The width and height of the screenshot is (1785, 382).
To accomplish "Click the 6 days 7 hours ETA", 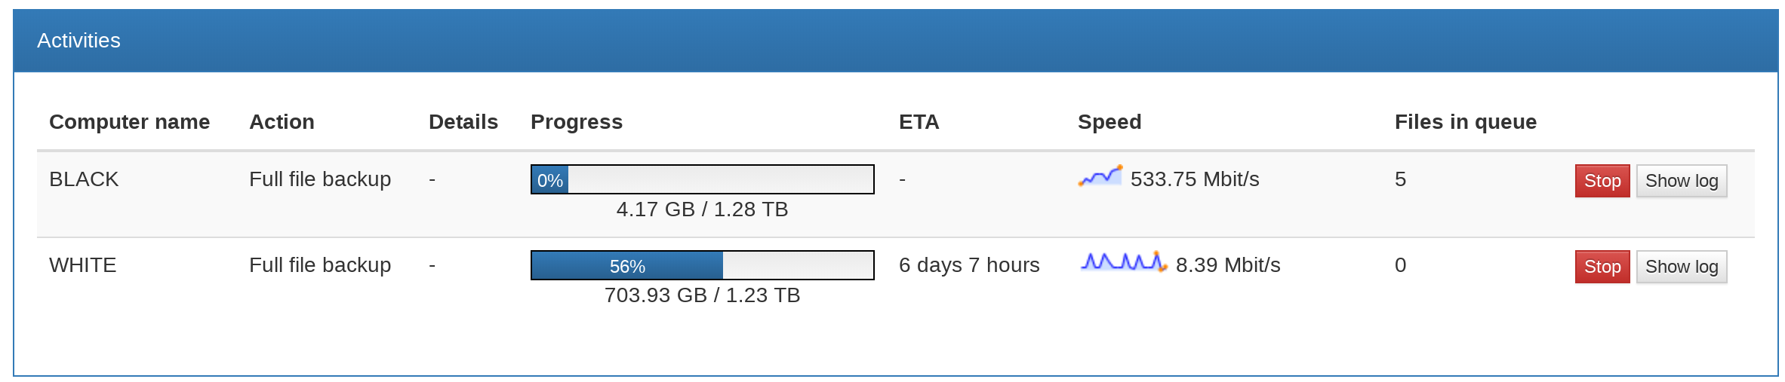I will (x=969, y=265).
